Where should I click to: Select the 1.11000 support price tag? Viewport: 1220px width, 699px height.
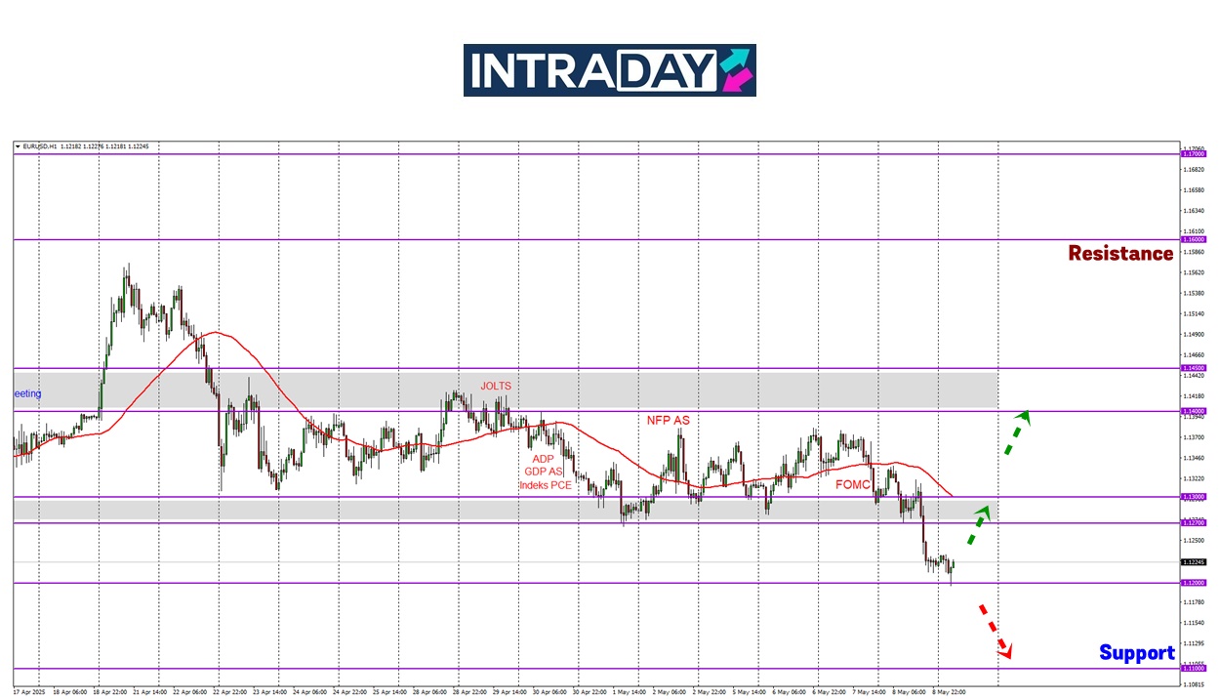(x=1194, y=669)
